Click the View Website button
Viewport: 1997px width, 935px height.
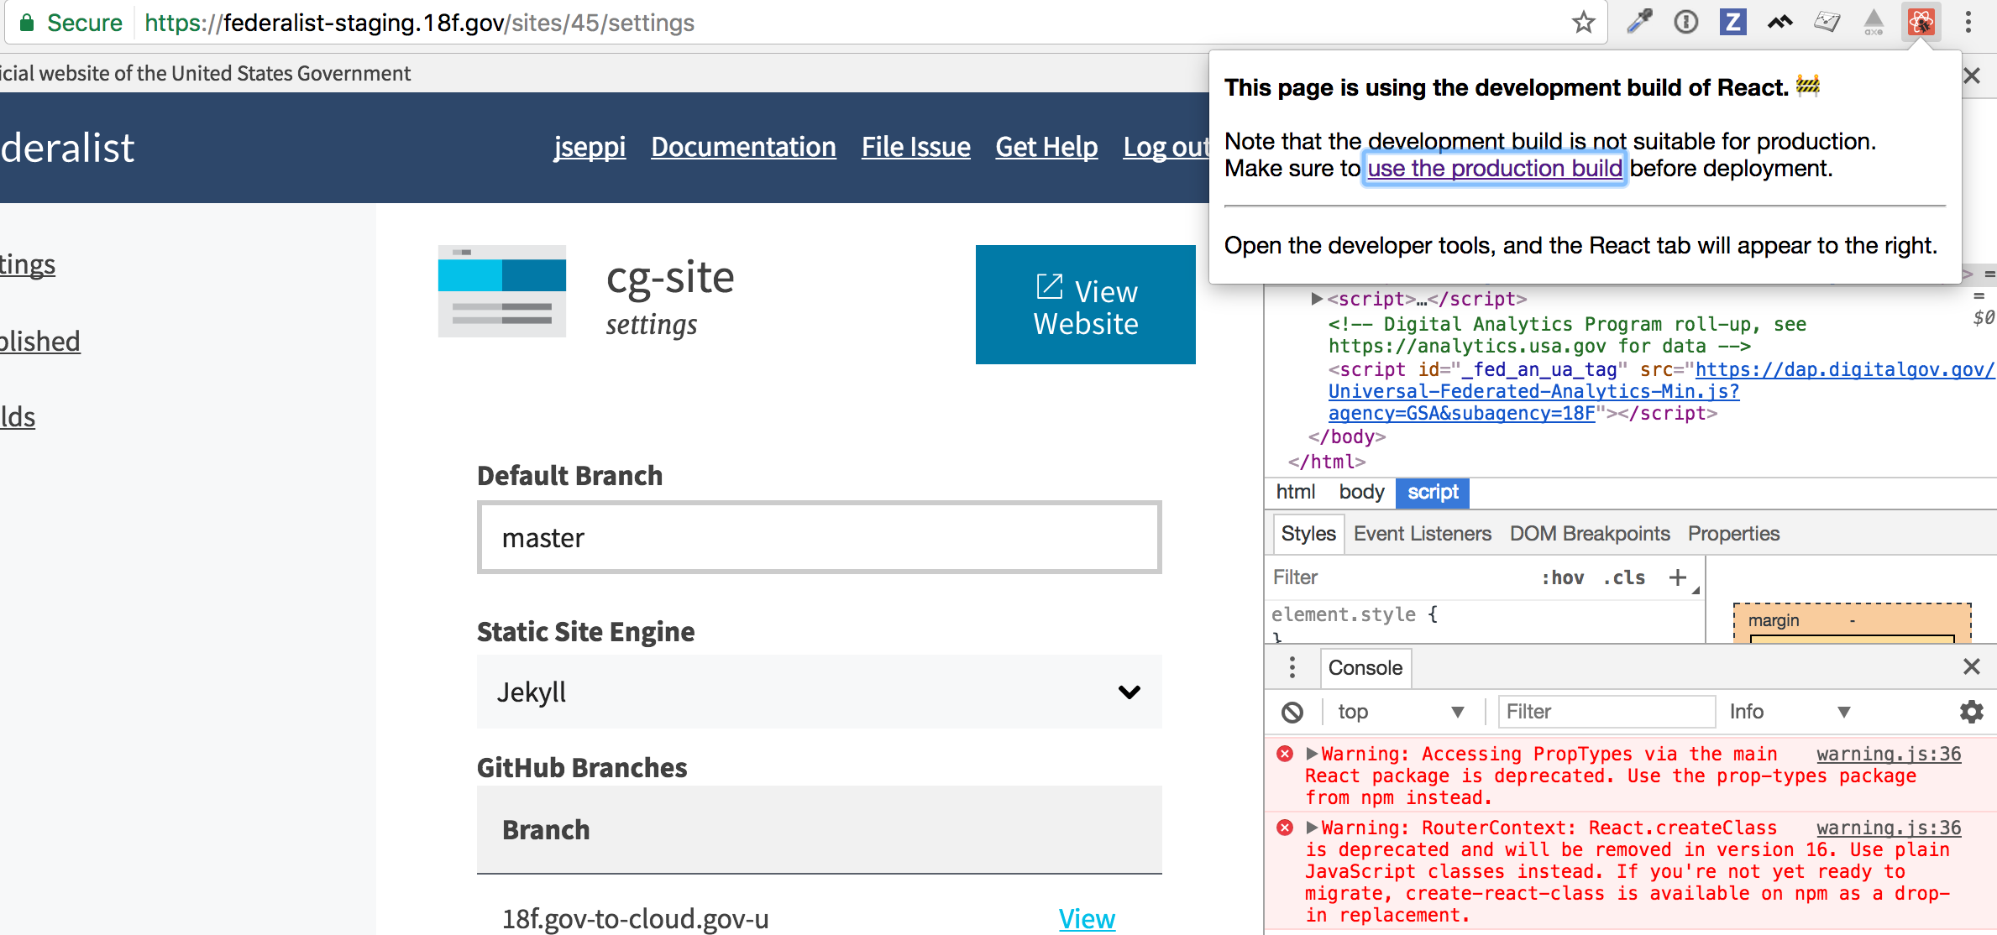click(1084, 305)
